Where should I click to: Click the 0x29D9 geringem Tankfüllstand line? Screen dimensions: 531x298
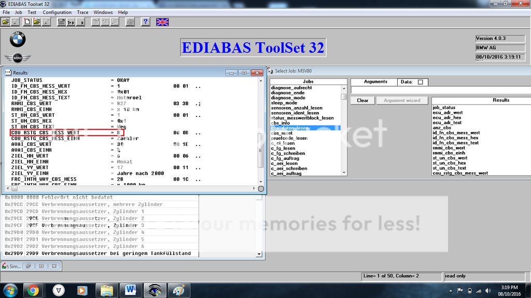pos(97,254)
